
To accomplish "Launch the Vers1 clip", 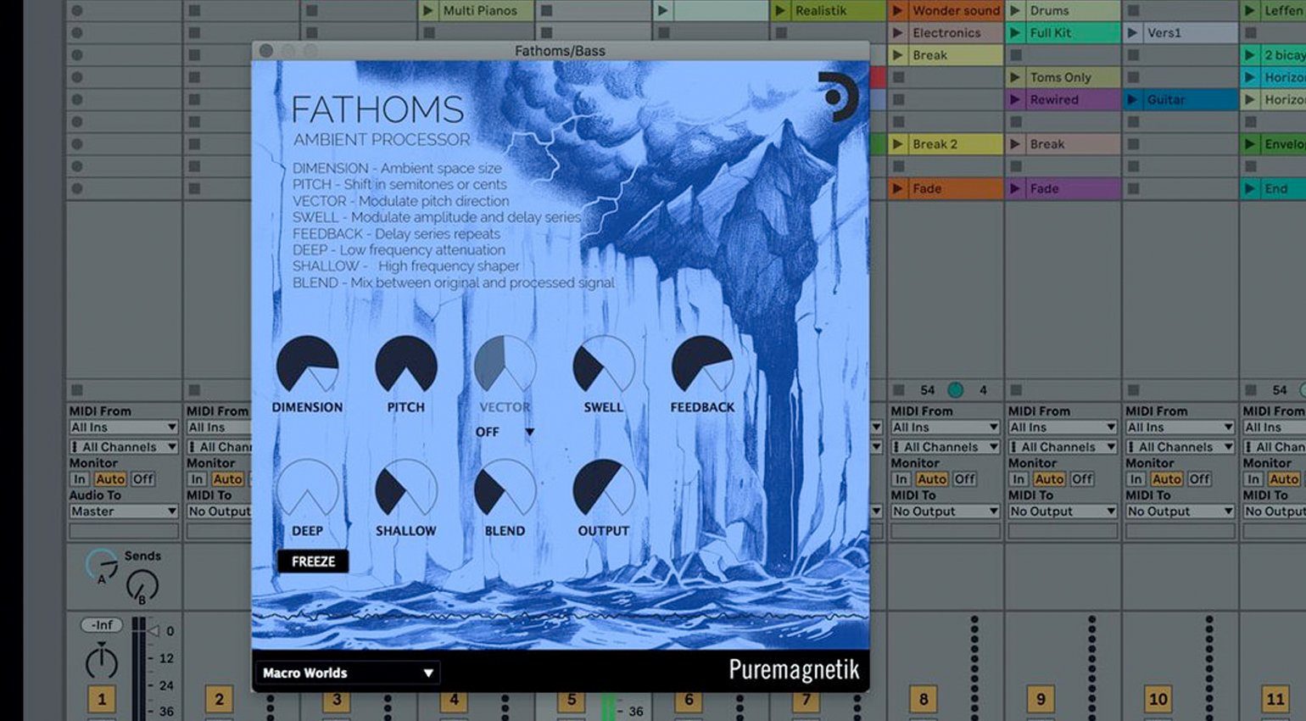I will coord(1132,32).
